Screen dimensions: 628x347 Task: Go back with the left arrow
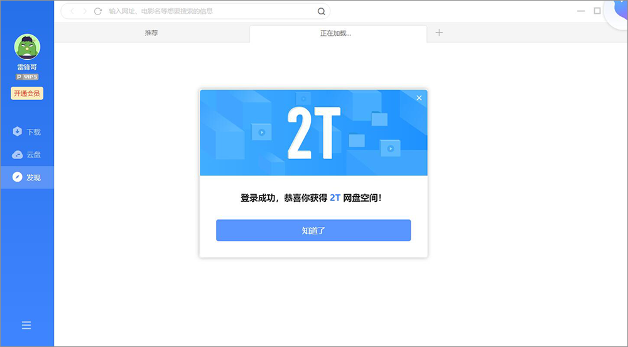(72, 11)
